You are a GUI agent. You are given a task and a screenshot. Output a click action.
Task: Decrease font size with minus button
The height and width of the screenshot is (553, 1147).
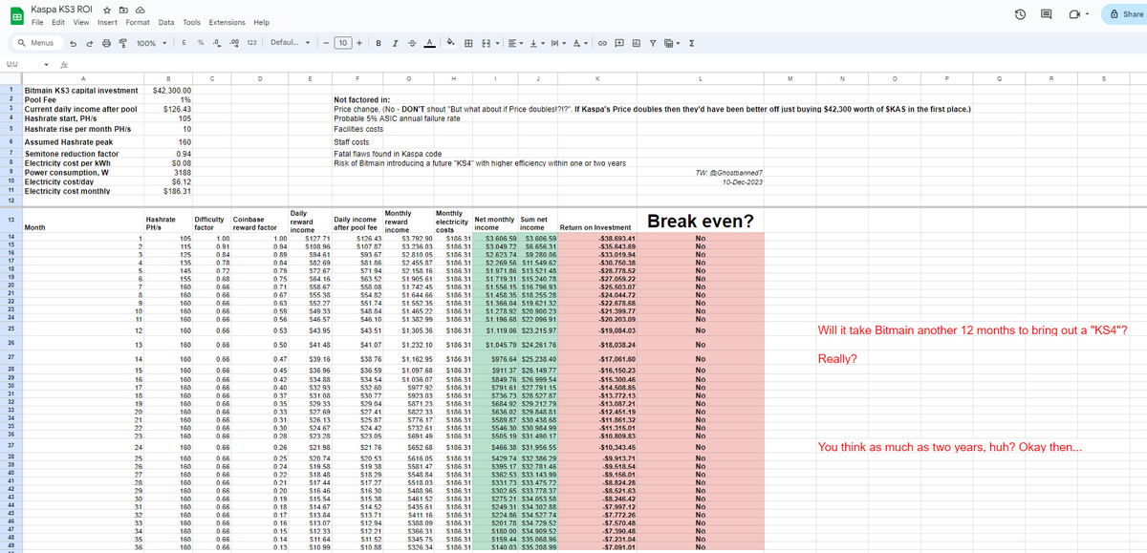[325, 43]
